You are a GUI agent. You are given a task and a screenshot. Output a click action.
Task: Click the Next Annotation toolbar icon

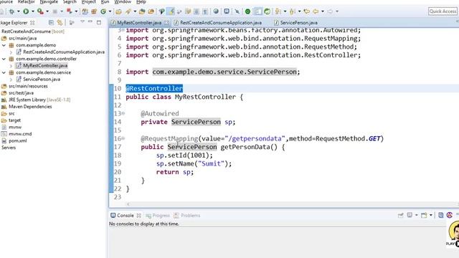tap(278, 11)
